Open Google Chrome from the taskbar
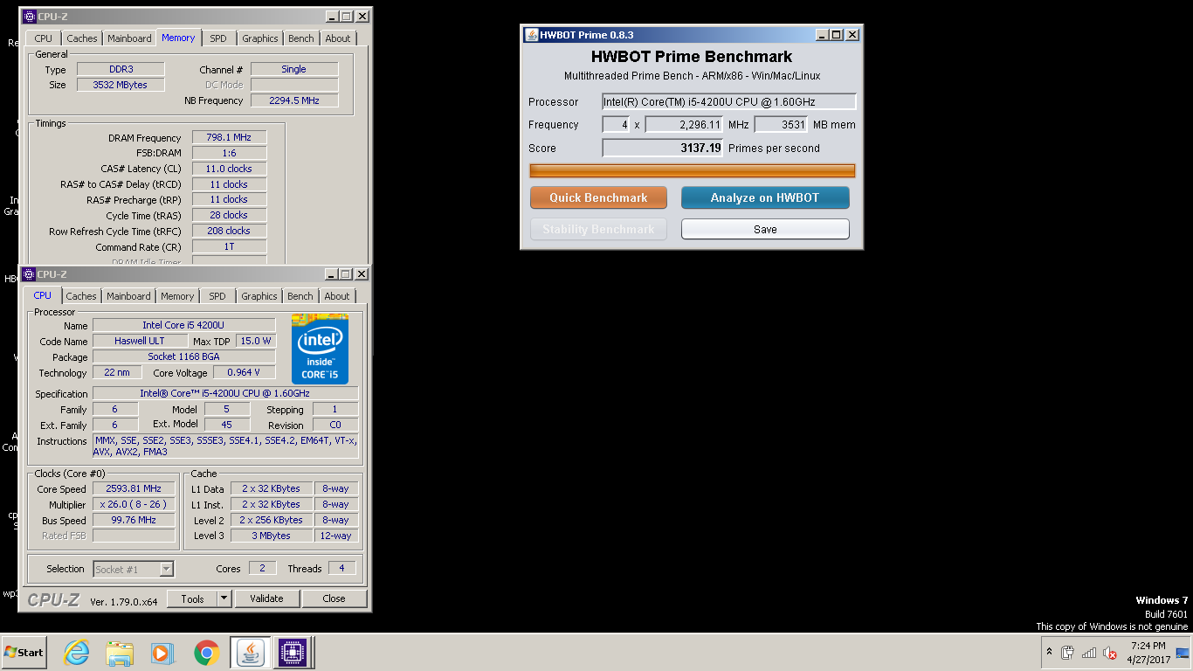Viewport: 1193px width, 671px height. (x=206, y=653)
